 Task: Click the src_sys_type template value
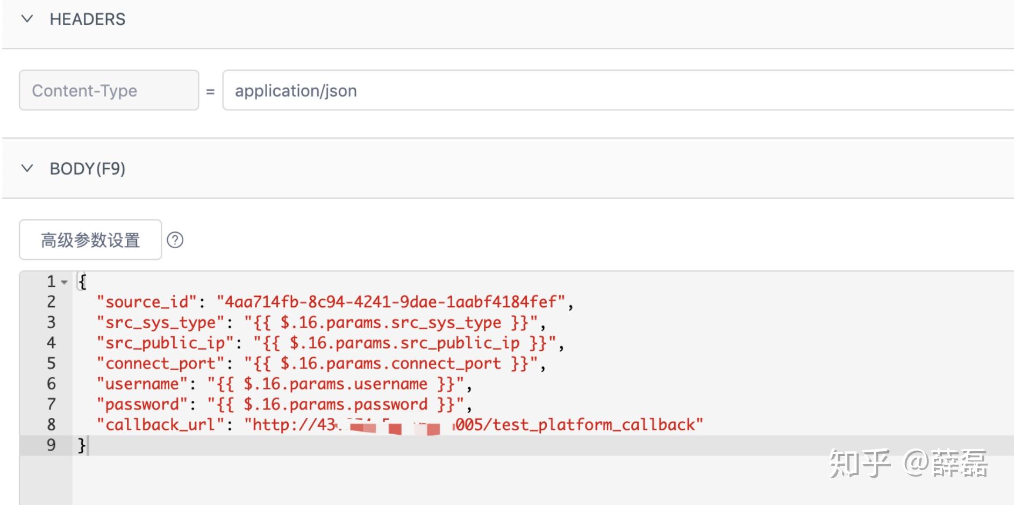point(391,322)
